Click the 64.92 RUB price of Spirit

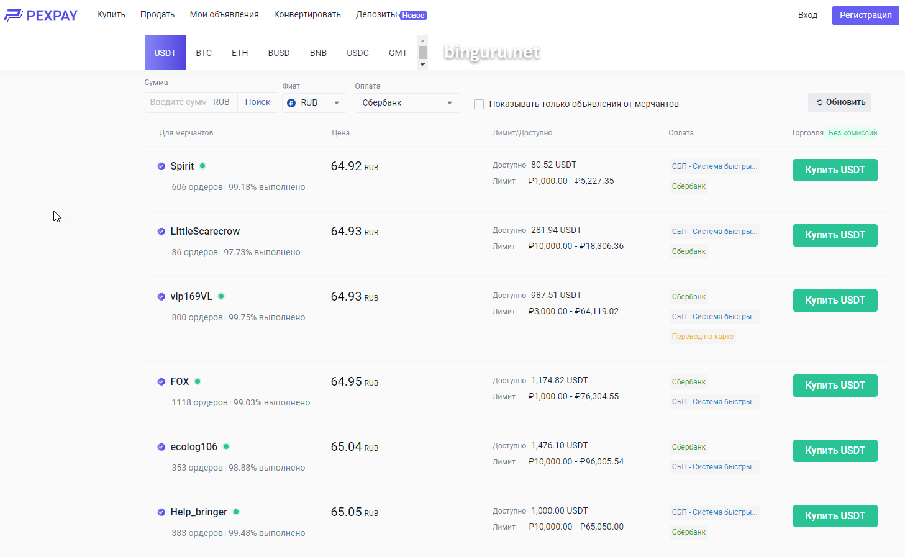pyautogui.click(x=354, y=166)
